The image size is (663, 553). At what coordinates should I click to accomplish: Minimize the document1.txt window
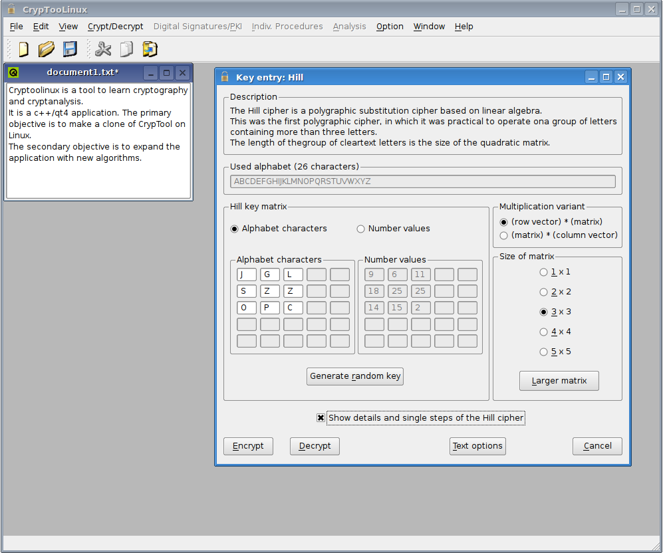click(x=150, y=73)
